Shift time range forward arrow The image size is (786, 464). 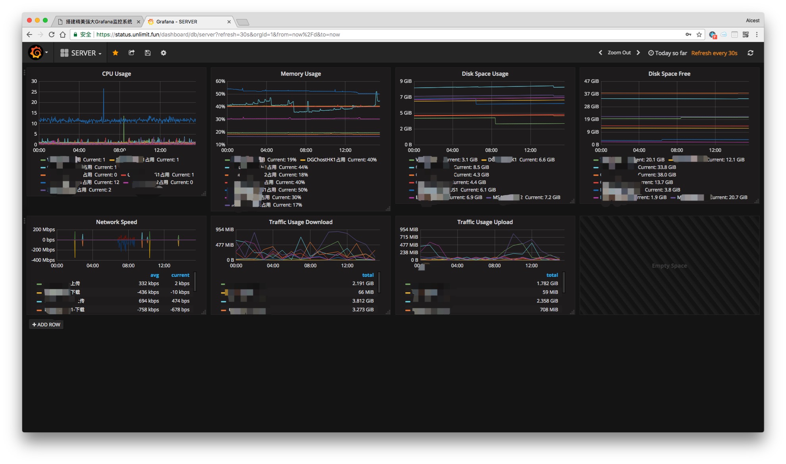point(638,53)
